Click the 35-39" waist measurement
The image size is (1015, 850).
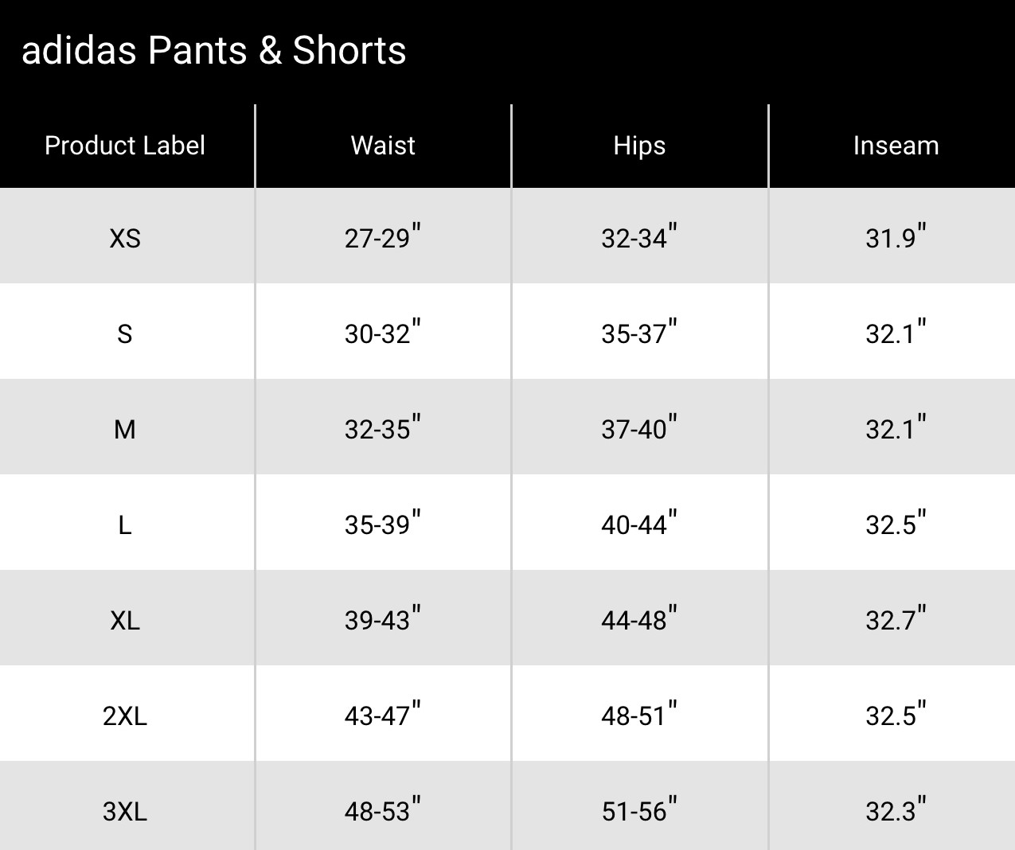tap(383, 524)
